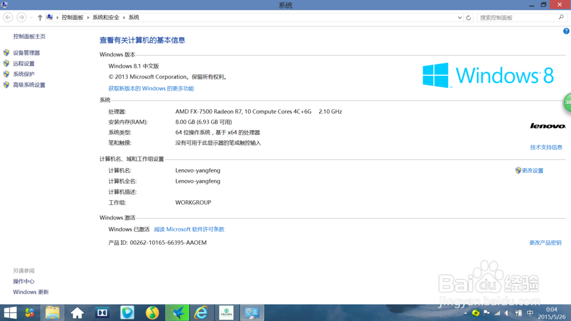Open Remote settings (远程设置)
Screen dimensions: 571x321
23,64
